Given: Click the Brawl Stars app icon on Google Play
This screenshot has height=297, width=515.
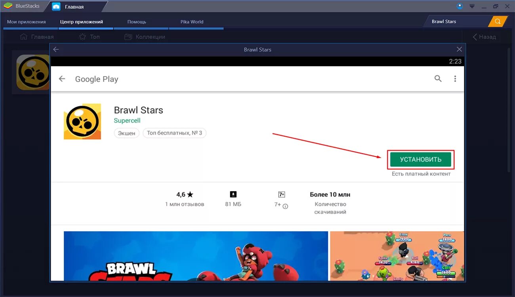Looking at the screenshot, I should click(x=82, y=122).
